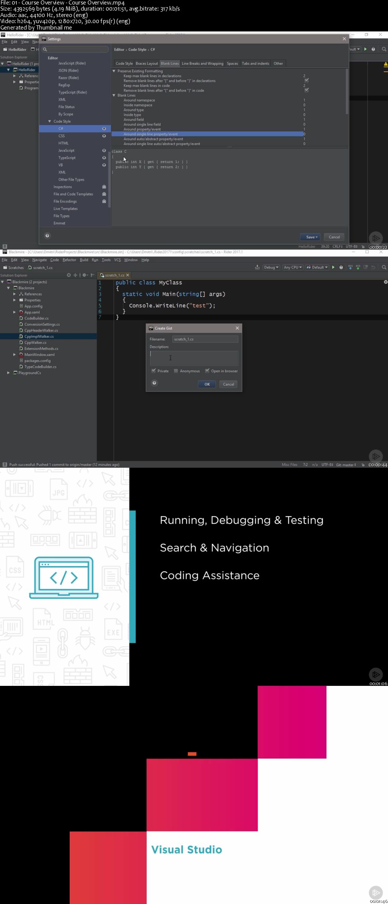
Task: Click the Debug bug icon in Blackmire toolbar
Action: (341, 267)
